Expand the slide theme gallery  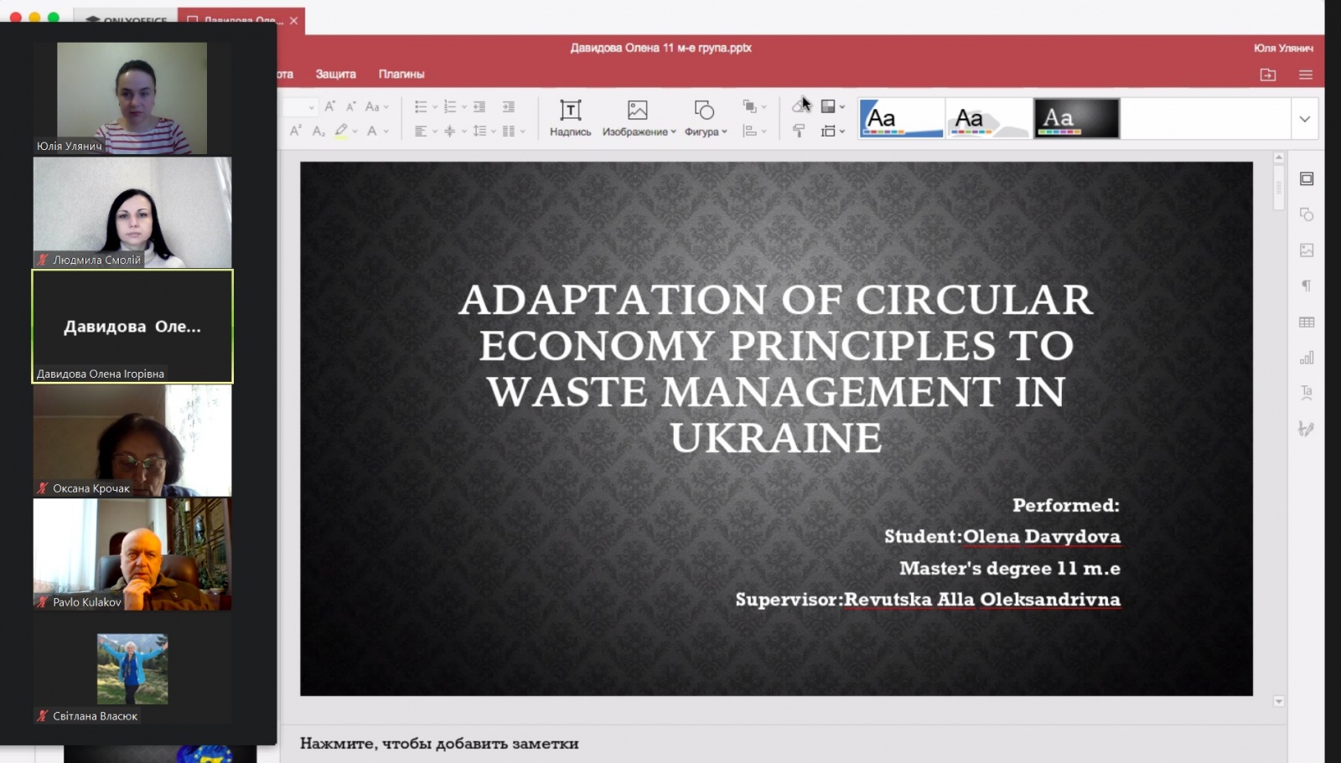point(1305,119)
